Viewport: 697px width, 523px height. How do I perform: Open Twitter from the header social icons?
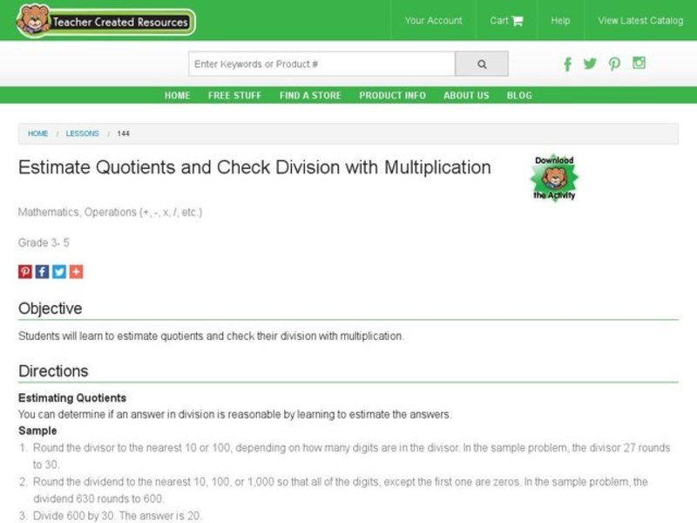(x=590, y=64)
